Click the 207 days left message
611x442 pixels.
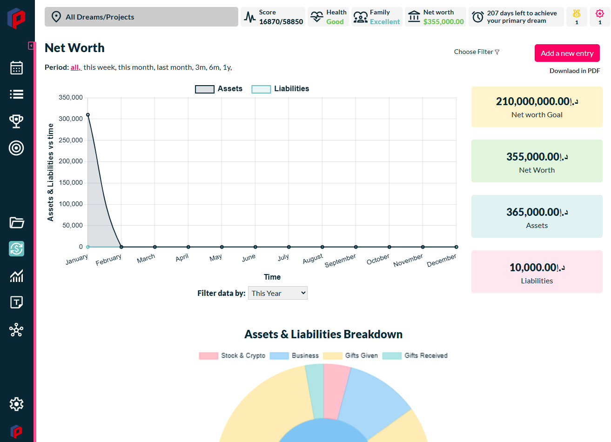pos(522,17)
